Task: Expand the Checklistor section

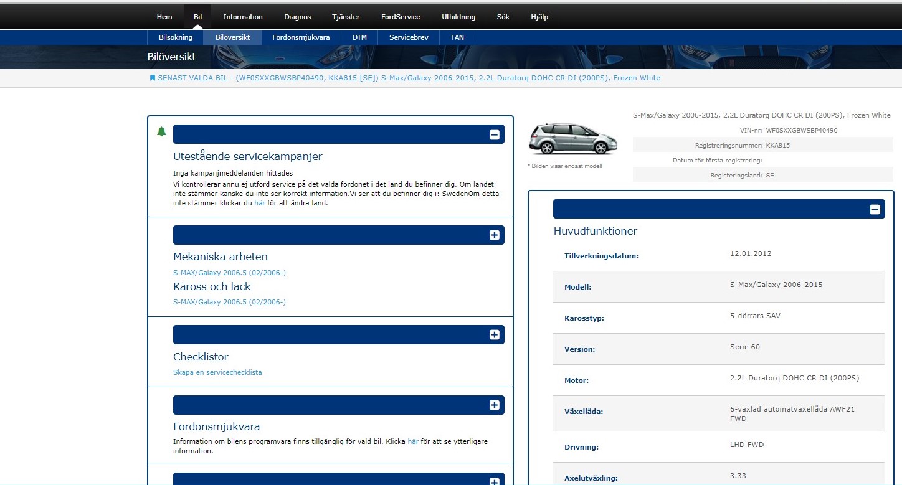Action: (x=494, y=335)
